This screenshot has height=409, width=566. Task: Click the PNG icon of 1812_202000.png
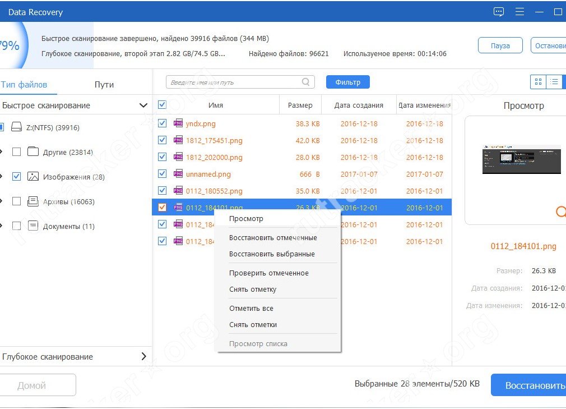click(178, 157)
